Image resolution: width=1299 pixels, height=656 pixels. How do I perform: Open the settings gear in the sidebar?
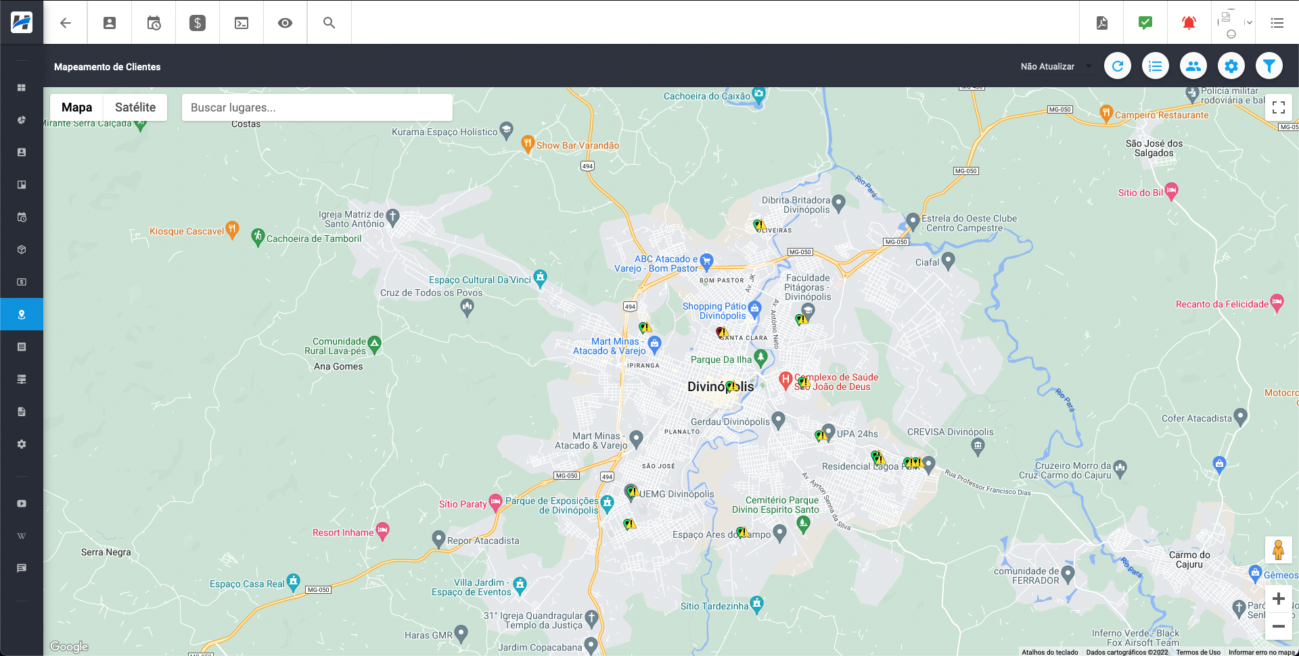click(x=22, y=445)
